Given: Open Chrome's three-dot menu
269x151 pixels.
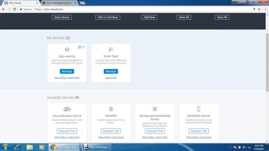Looking at the screenshot, I should [265, 9].
